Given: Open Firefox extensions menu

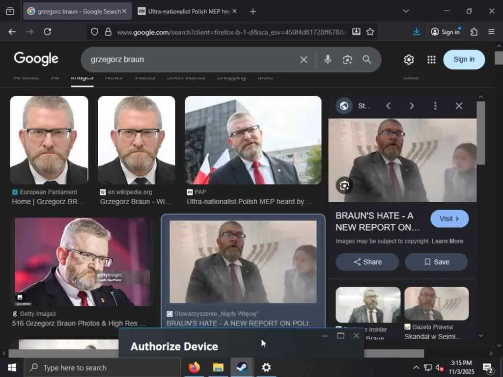Looking at the screenshot, I should pos(474,32).
